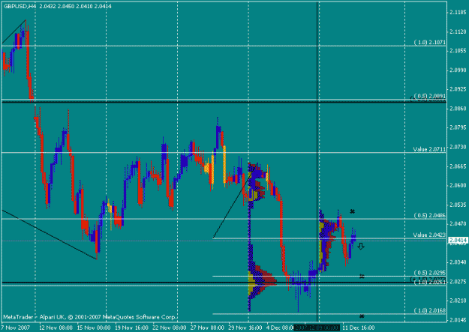Click the '(0.5) 2.0891' level label
This screenshot has height=332, width=469.
(430, 96)
